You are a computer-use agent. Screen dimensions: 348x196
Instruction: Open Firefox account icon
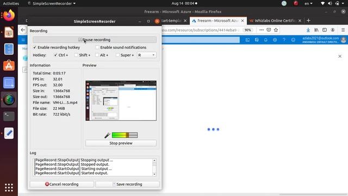pos(333,30)
